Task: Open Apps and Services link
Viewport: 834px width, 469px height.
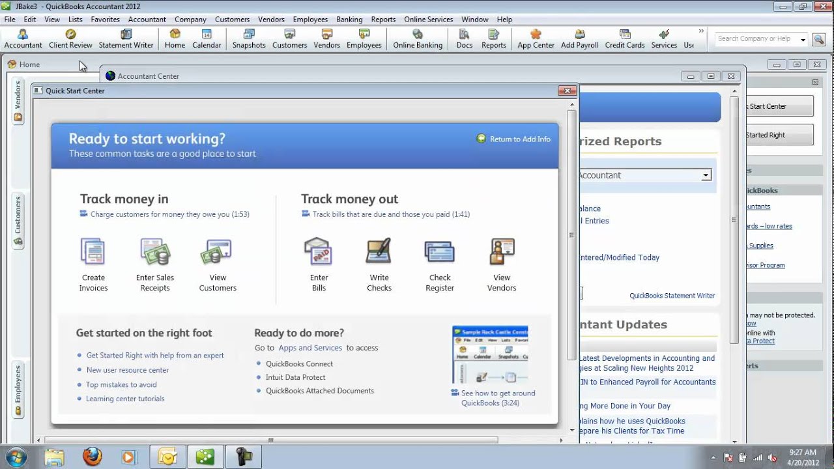Action: click(x=310, y=348)
